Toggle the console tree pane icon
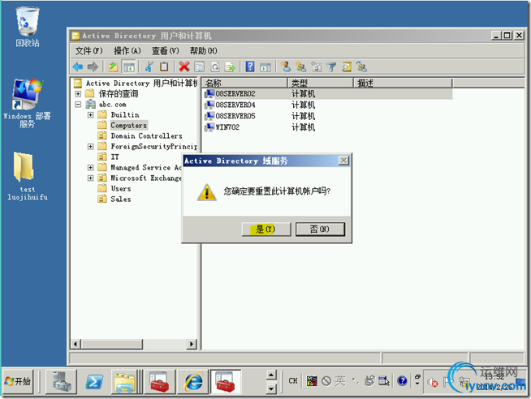 tap(128, 67)
